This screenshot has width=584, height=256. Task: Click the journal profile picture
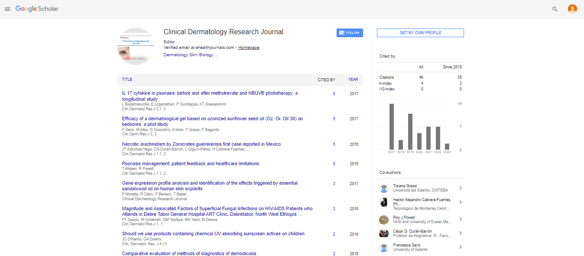[136, 46]
